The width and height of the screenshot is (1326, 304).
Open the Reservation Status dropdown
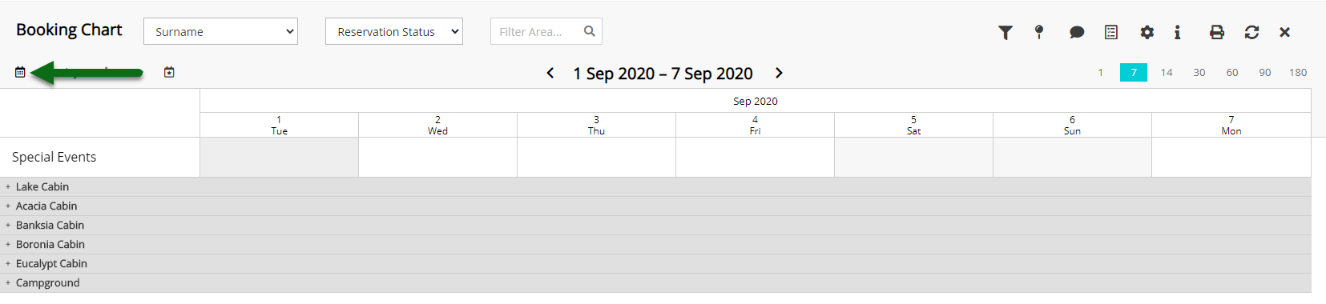[394, 31]
